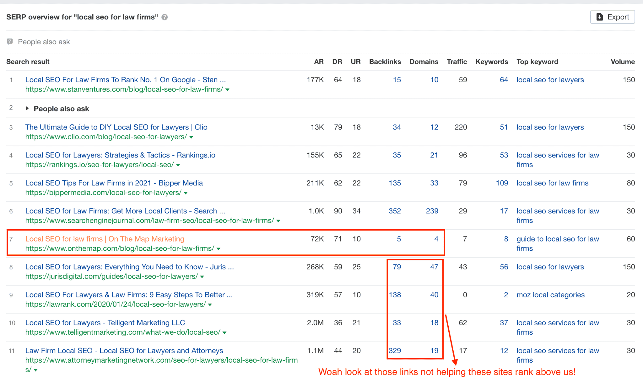Open dropdown arrow next to attorneymarketingnetwork.com URL
This screenshot has width=643, height=383.
[x=36, y=370]
